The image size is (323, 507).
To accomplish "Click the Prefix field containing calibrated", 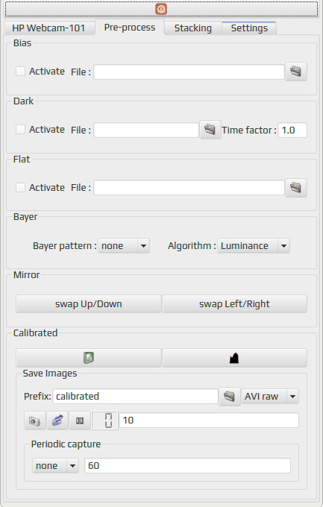I will [x=135, y=396].
